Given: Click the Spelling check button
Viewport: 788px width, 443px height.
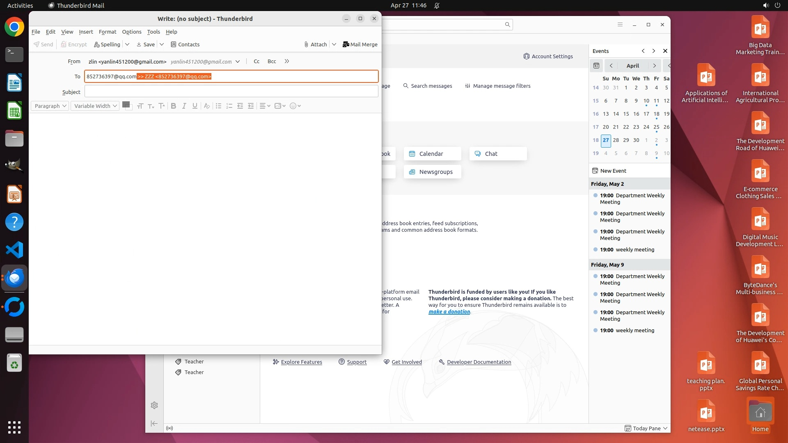Looking at the screenshot, I should coord(107,44).
